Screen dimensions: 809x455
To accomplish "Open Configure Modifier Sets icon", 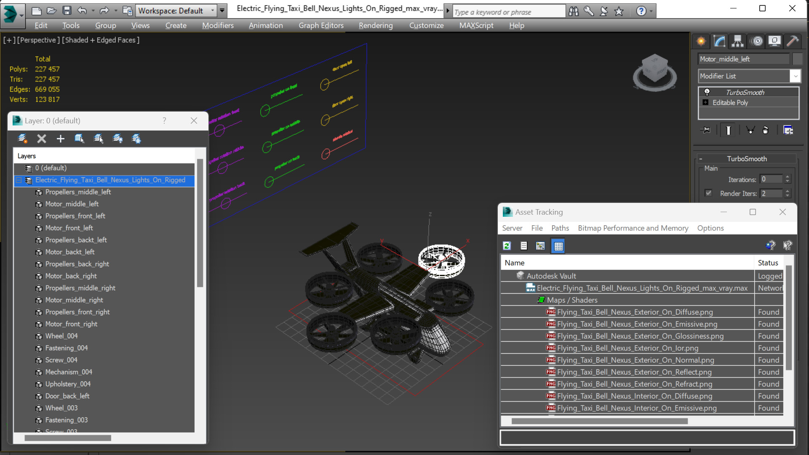I will pyautogui.click(x=788, y=130).
